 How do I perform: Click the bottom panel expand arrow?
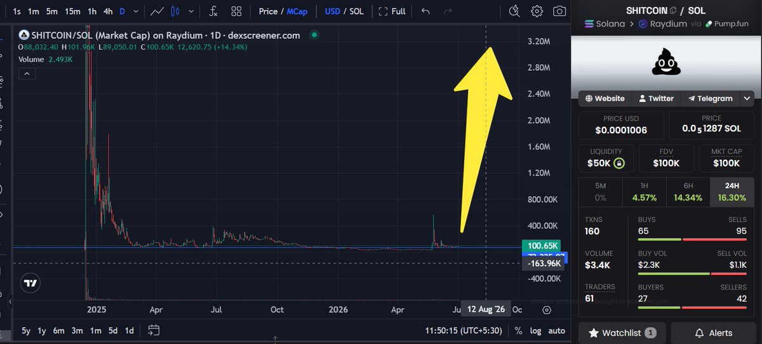[274, 341]
